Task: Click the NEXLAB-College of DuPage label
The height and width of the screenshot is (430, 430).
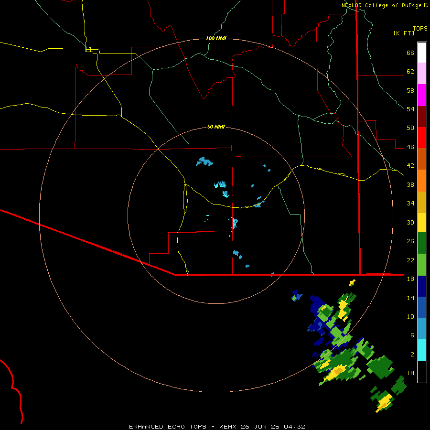Action: [x=382, y=5]
